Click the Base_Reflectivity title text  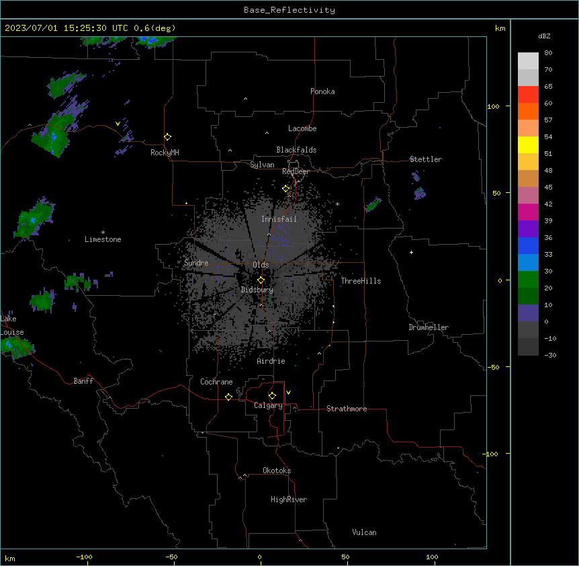click(x=289, y=10)
